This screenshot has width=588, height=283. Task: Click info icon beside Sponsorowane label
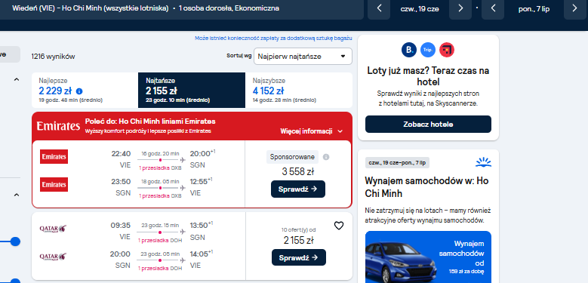click(326, 157)
